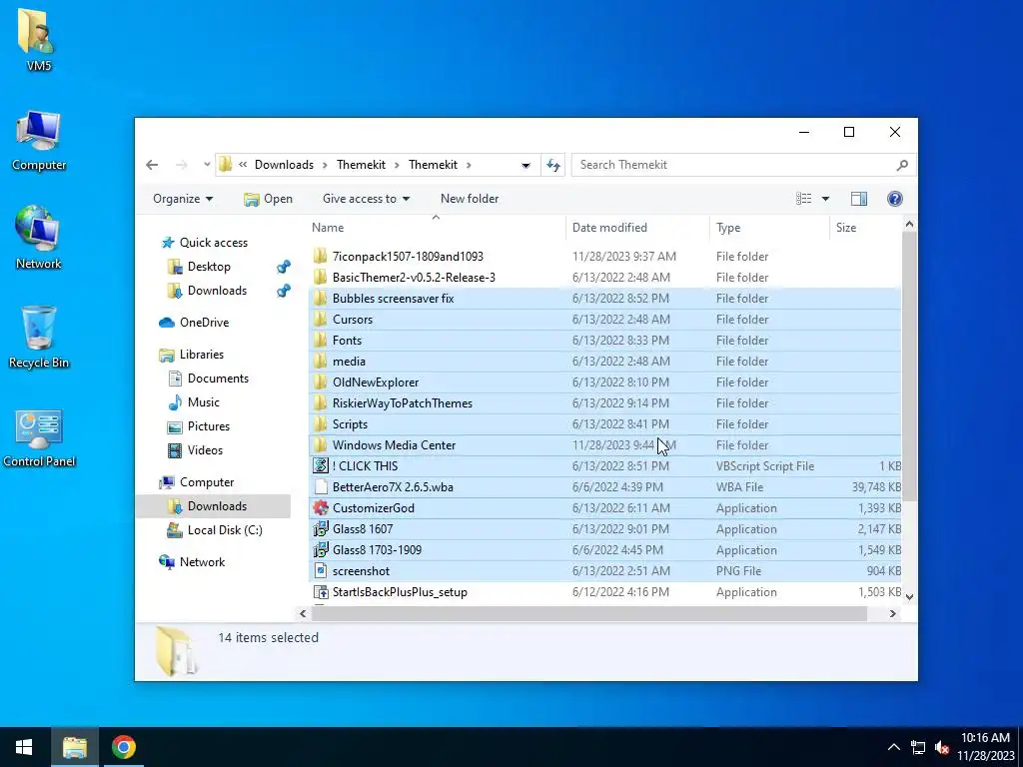The width and height of the screenshot is (1023, 767).
Task: Click the search magnifier icon
Action: click(x=902, y=165)
